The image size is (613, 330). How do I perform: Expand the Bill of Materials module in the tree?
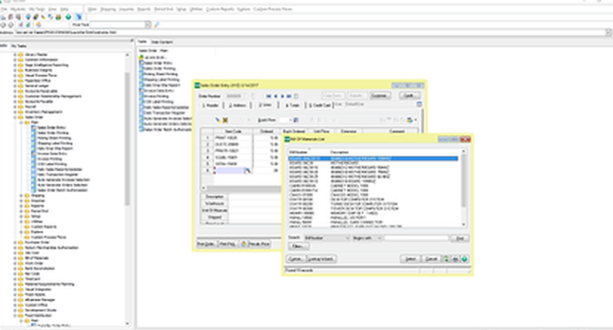tap(15, 258)
